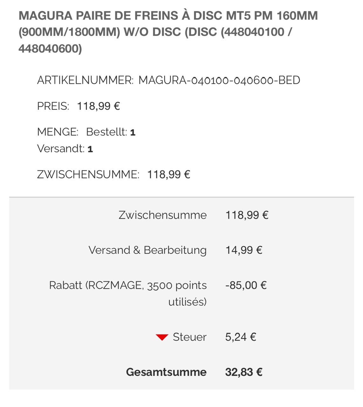Click the Versand & Bearbeitung label
Screen dimensions: 363x407
147,250
